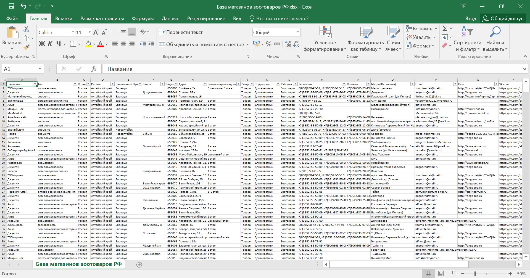
Task: Click the zoom slider in status bar
Action: click(475, 274)
